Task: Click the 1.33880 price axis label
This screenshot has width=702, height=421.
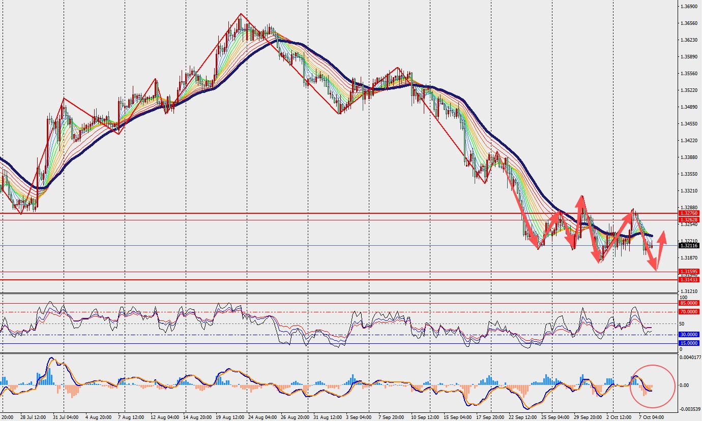Action: pyautogui.click(x=689, y=157)
